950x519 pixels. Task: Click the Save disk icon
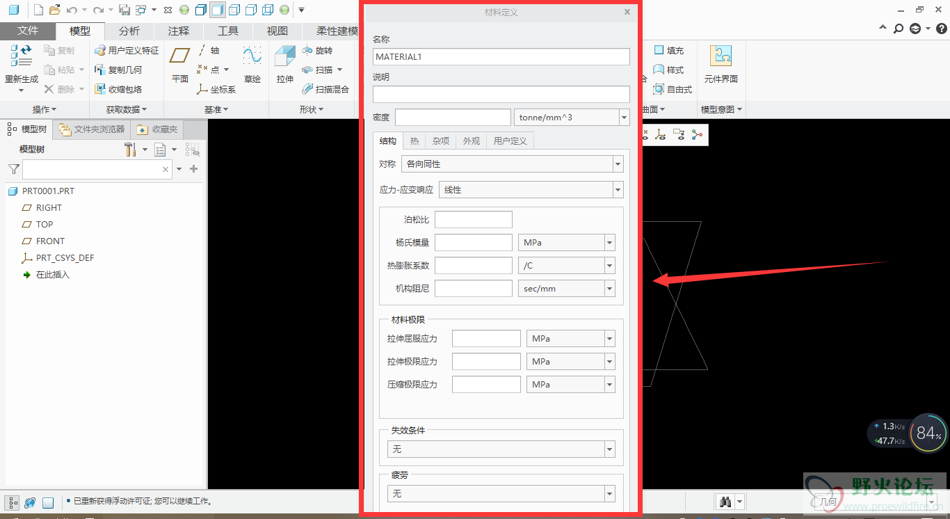point(125,10)
